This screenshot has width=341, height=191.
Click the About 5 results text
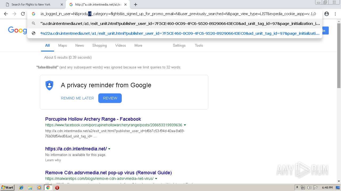coord(68,57)
